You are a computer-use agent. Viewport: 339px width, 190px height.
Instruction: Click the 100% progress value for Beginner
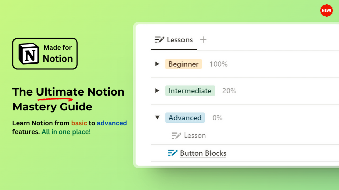[218, 64]
